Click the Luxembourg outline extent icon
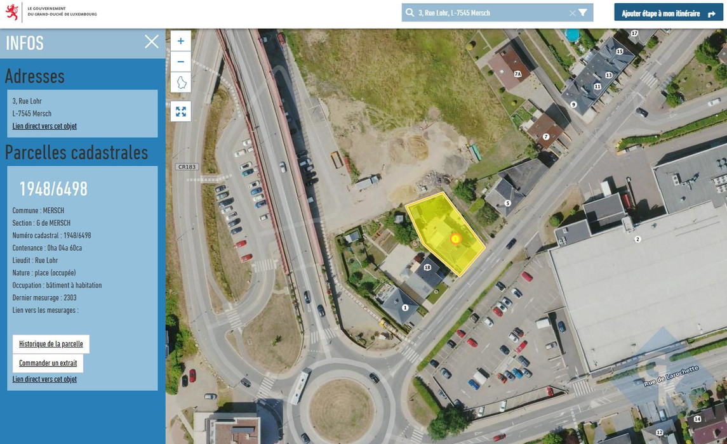This screenshot has height=444, width=727. [x=180, y=82]
